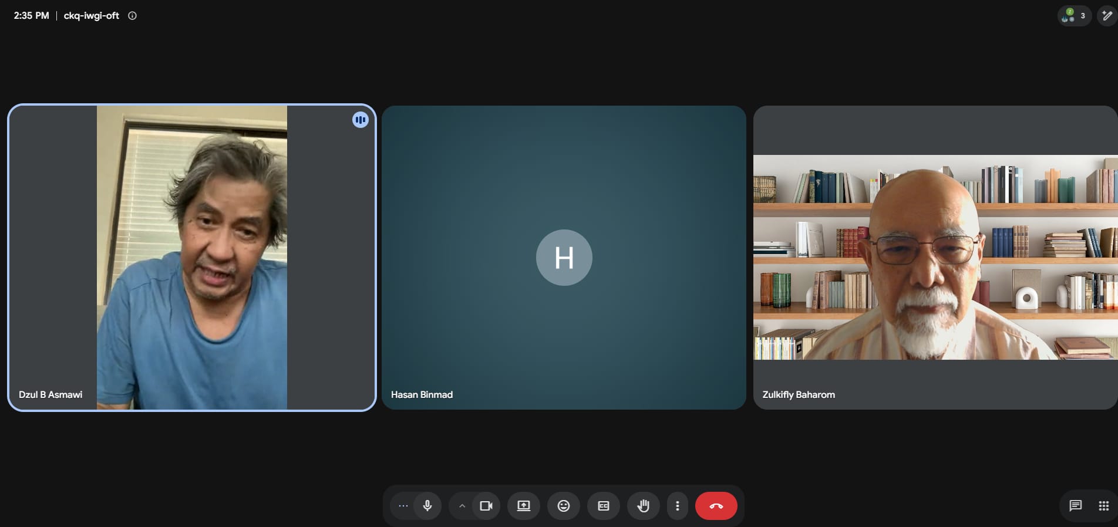Leave the call
Viewport: 1118px width, 527px height.
(716, 506)
